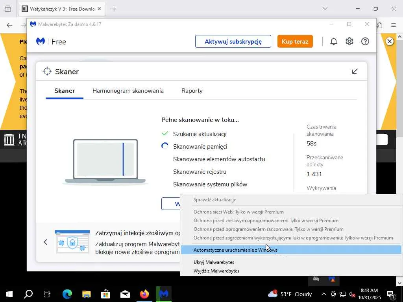The width and height of the screenshot is (403, 302).
Task: Open the Malwarebytes help icon
Action: click(365, 41)
